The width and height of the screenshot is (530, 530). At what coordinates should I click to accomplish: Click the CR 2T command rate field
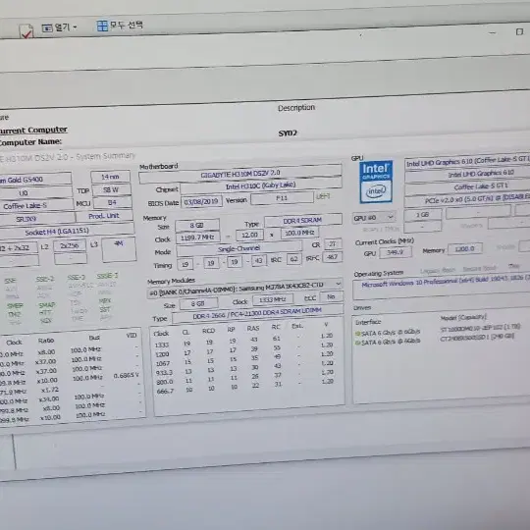pyautogui.click(x=333, y=243)
